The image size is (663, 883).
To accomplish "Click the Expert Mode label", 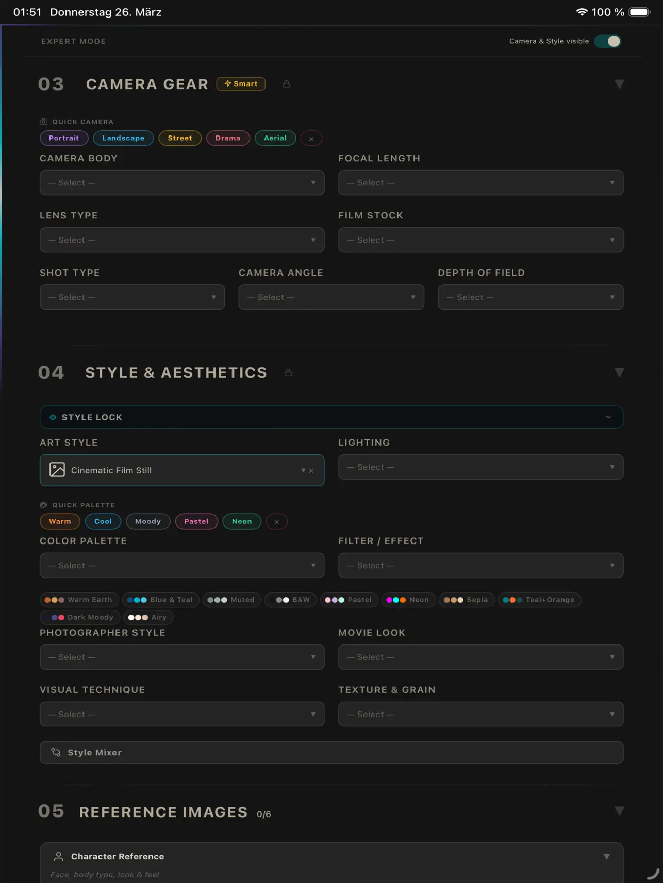I will coord(74,41).
